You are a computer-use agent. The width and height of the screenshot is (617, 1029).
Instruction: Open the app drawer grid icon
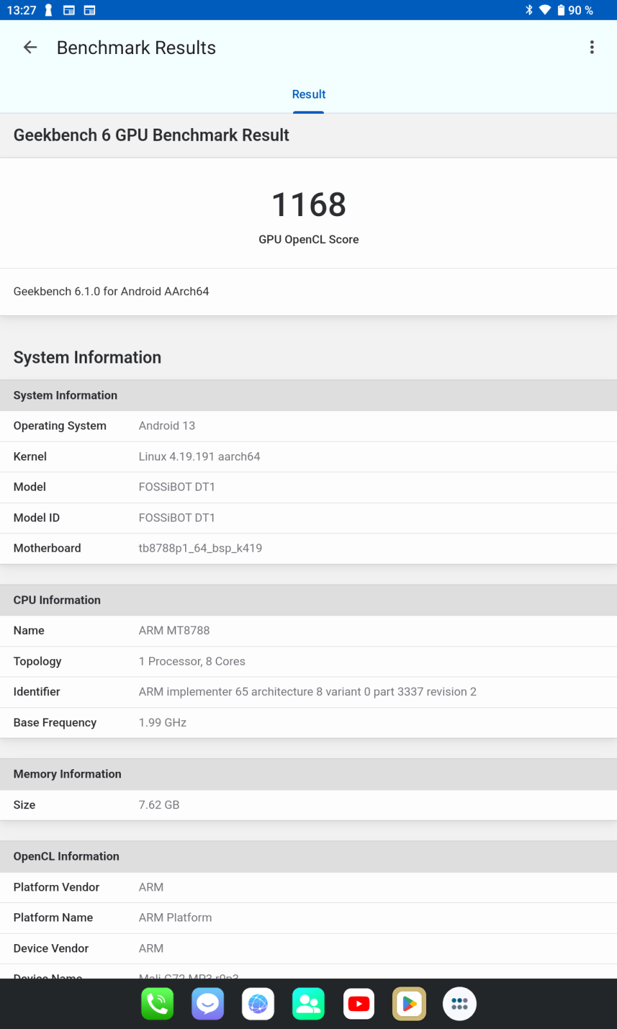point(460,1004)
